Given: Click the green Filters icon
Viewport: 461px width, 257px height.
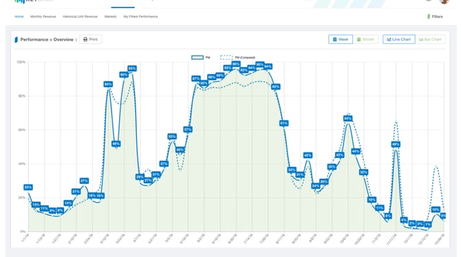Looking at the screenshot, I should click(x=429, y=16).
